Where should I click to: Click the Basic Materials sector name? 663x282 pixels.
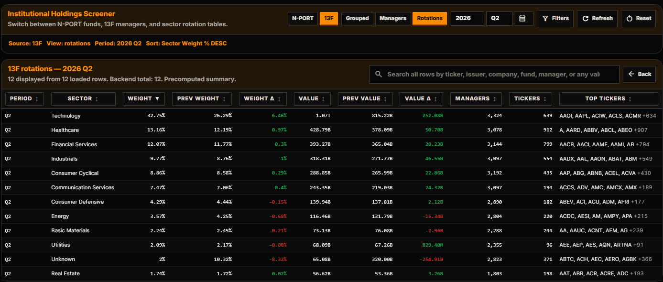tap(71, 230)
